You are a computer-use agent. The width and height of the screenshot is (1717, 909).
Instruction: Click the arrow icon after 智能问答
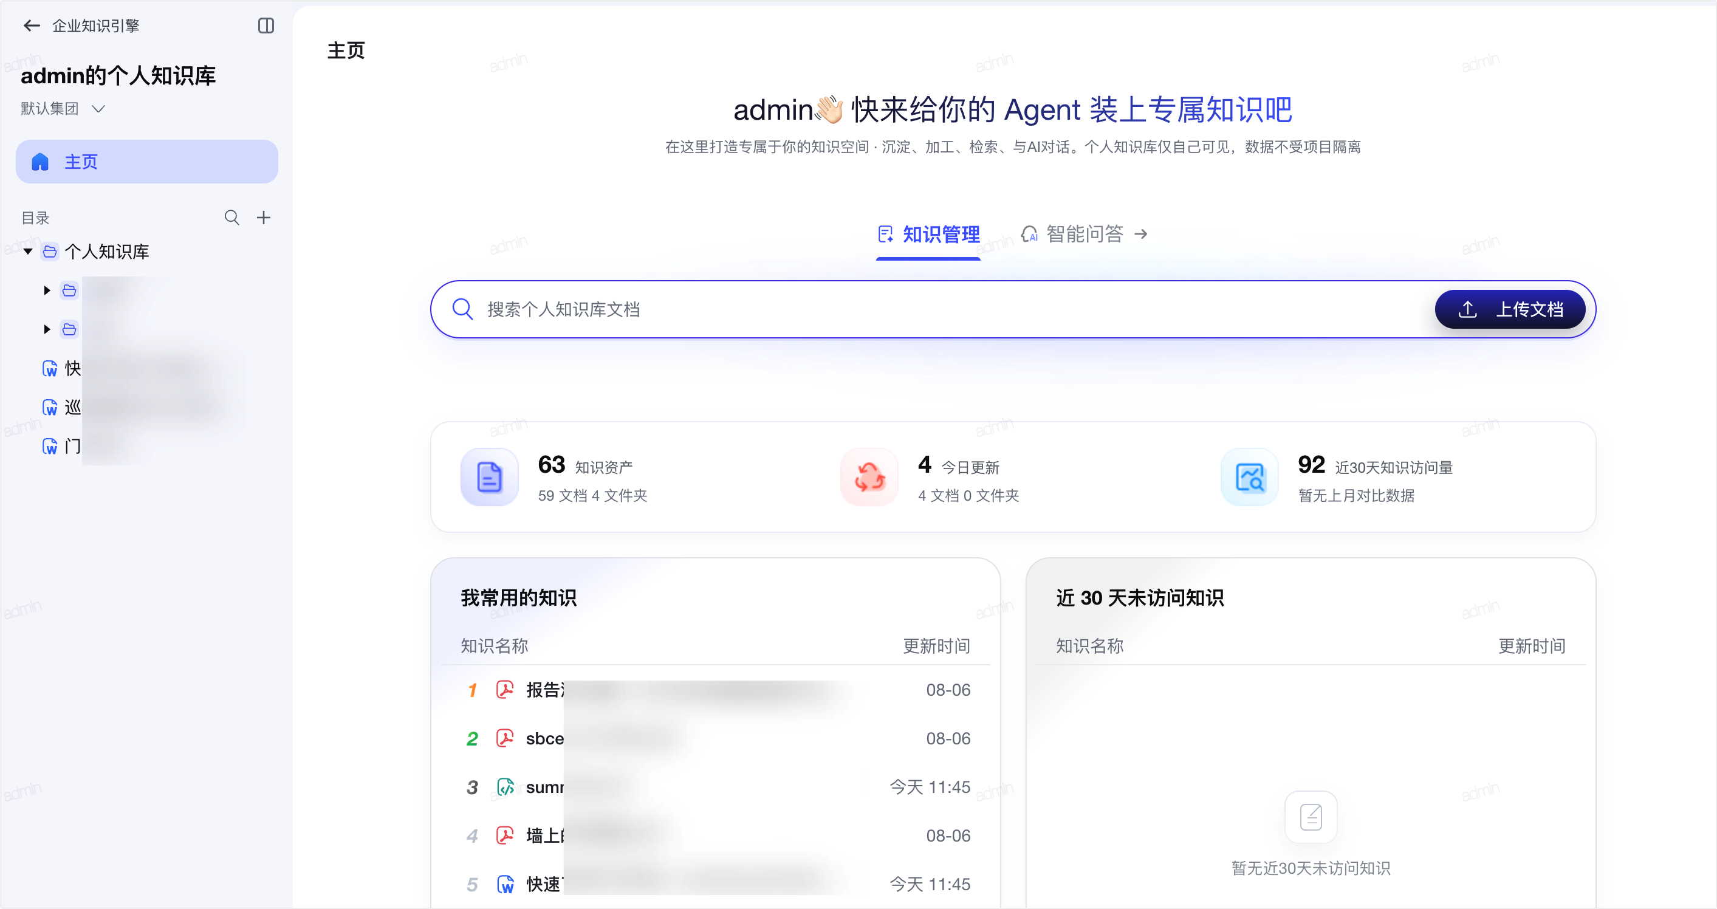pyautogui.click(x=1141, y=235)
